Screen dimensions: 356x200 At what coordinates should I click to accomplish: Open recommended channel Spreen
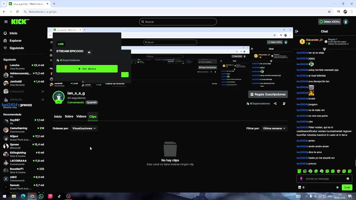tap(24, 146)
